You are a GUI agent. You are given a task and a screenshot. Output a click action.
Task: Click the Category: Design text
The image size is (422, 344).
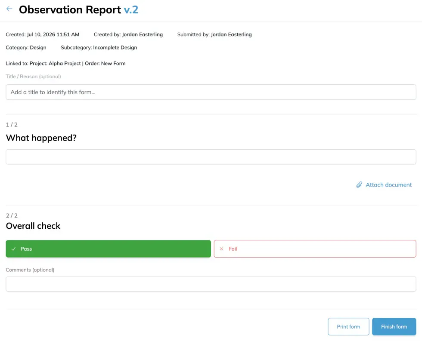26,48
